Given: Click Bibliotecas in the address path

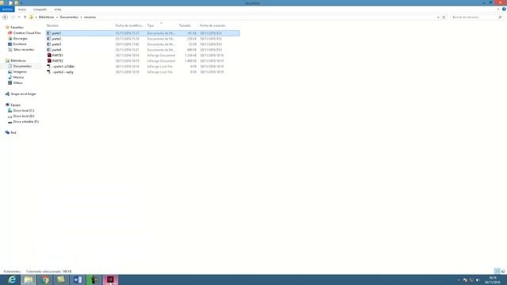Looking at the screenshot, I should pos(47,17).
